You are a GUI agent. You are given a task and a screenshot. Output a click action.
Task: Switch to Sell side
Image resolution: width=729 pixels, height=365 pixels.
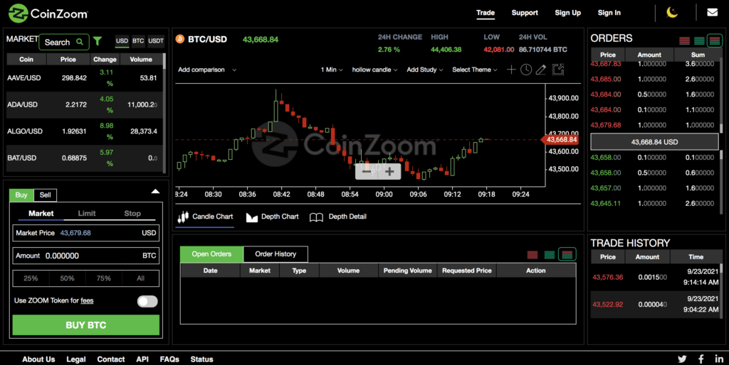45,195
